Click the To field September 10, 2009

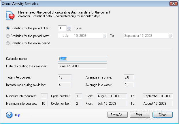pos(158,96)
